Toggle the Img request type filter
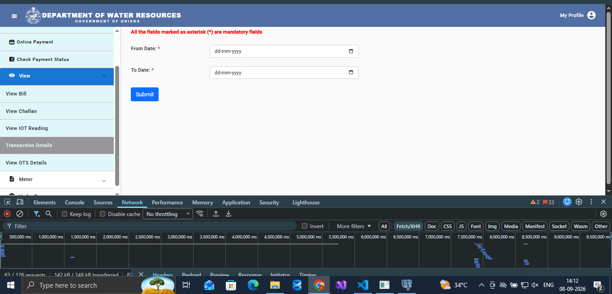The width and height of the screenshot is (612, 294). [492, 226]
